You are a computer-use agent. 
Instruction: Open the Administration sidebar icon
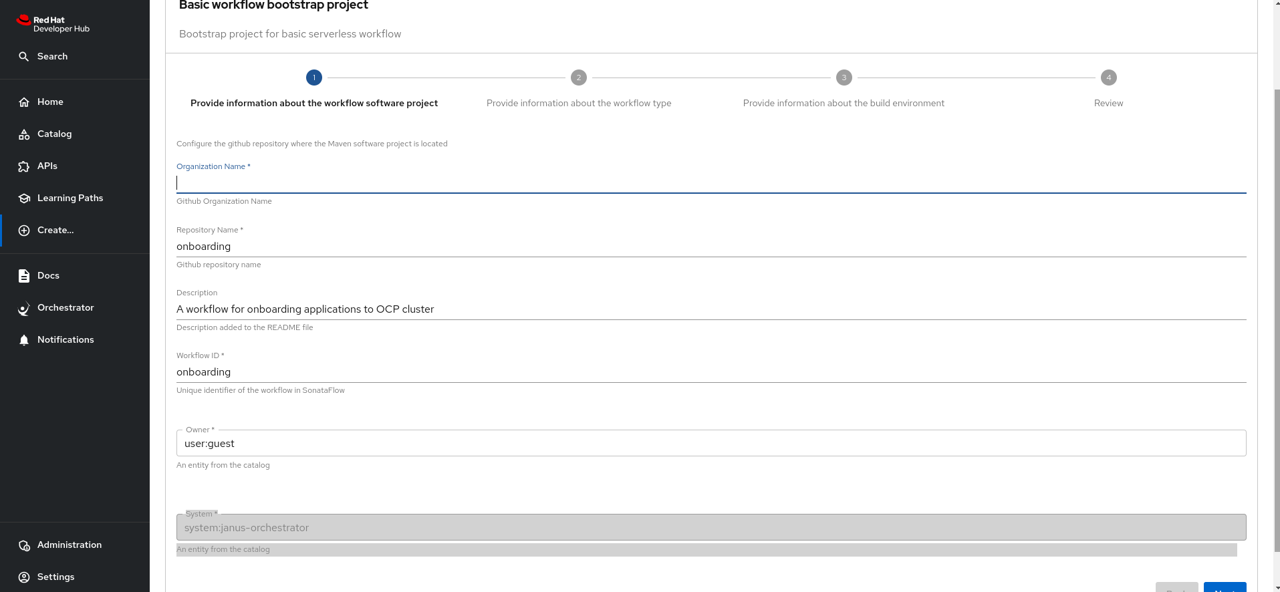[x=24, y=545]
